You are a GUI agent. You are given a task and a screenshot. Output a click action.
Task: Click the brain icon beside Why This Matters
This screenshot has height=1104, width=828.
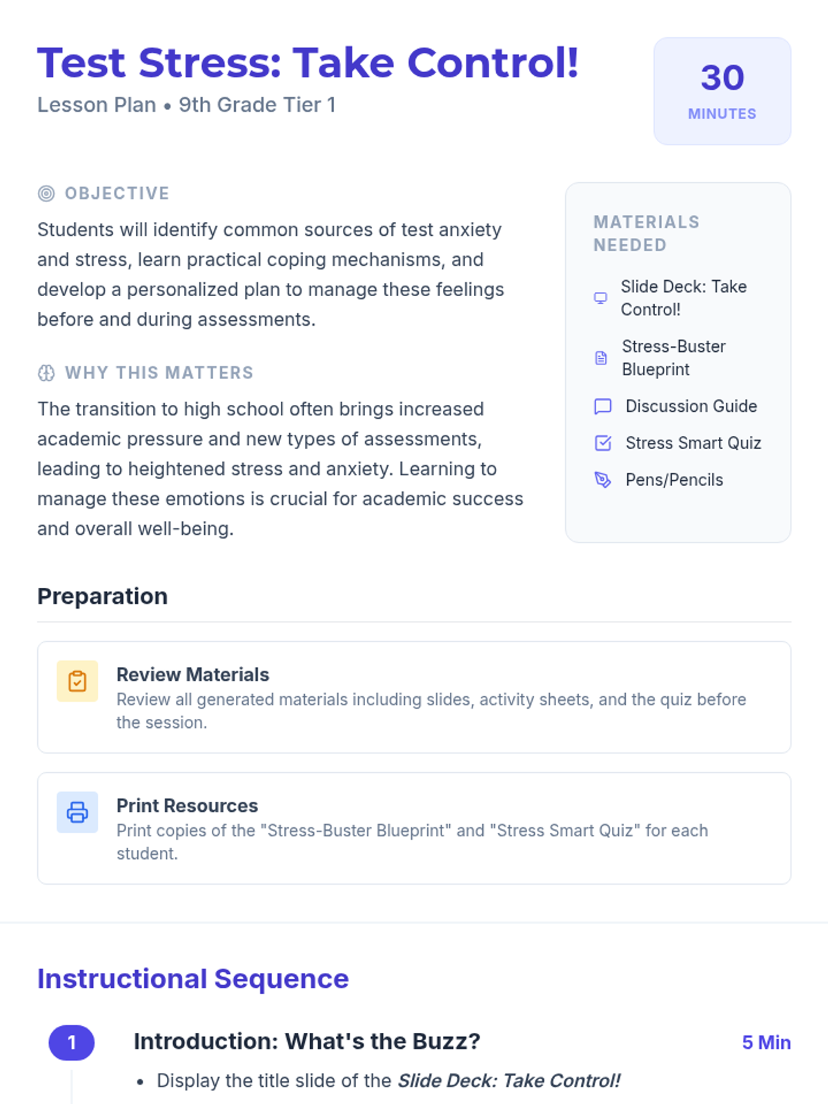pos(46,373)
